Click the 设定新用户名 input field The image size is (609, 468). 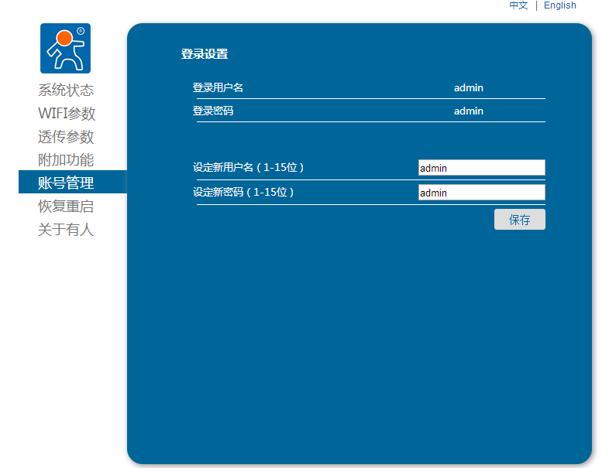481,168
